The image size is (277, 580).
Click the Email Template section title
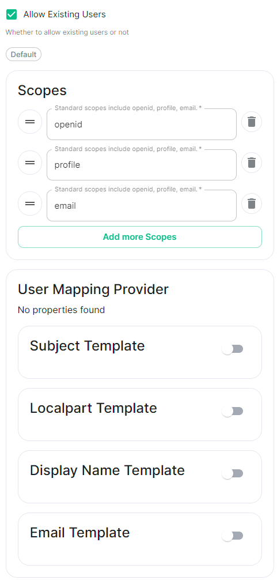tap(80, 533)
